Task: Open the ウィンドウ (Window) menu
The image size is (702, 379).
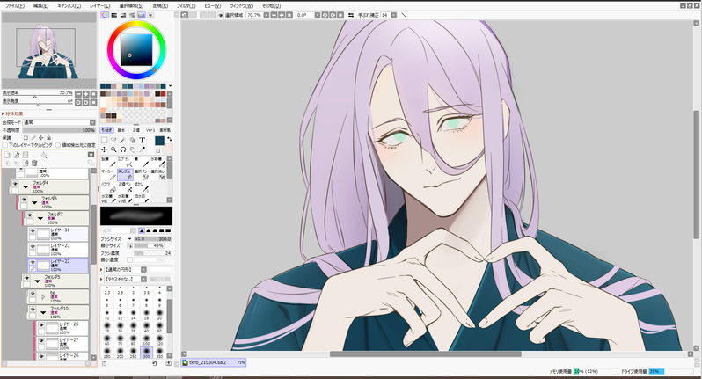Action: 241,6
